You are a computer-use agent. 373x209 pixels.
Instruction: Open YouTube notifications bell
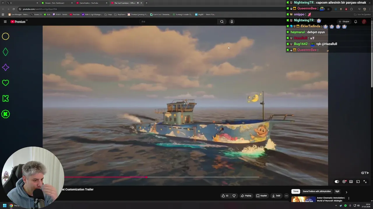(356, 21)
